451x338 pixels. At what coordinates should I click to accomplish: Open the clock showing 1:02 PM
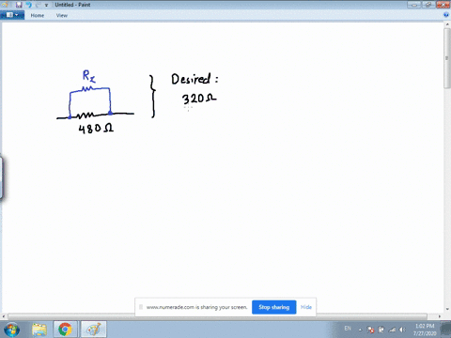(x=425, y=330)
